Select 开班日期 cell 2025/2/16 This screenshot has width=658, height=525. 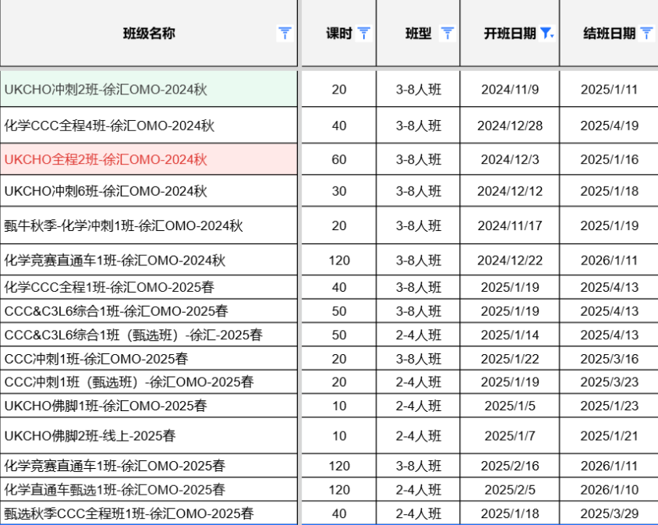[509, 466]
